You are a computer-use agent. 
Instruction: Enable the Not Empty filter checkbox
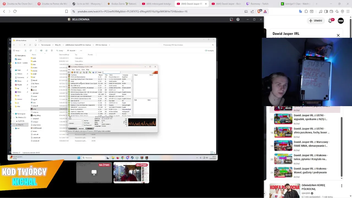pyautogui.click(x=83, y=123)
